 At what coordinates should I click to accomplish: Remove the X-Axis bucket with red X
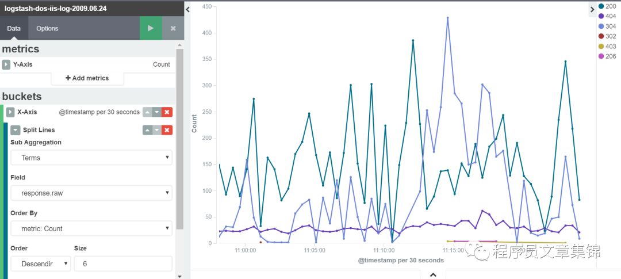[x=167, y=112]
